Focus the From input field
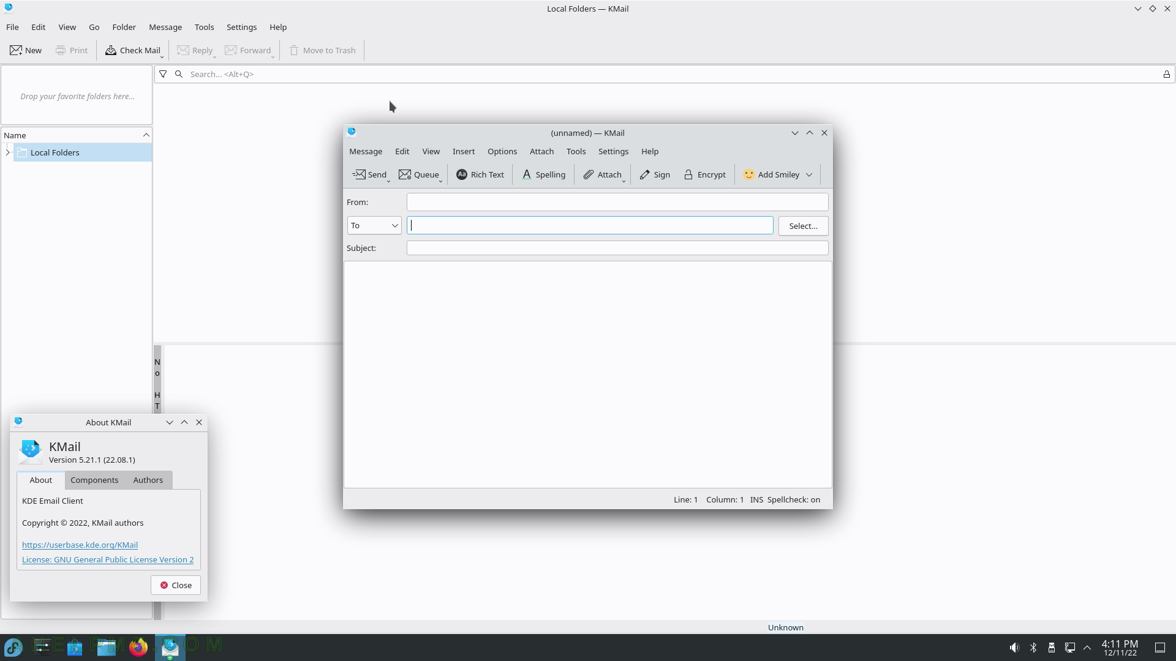The image size is (1176, 661). coord(617,202)
